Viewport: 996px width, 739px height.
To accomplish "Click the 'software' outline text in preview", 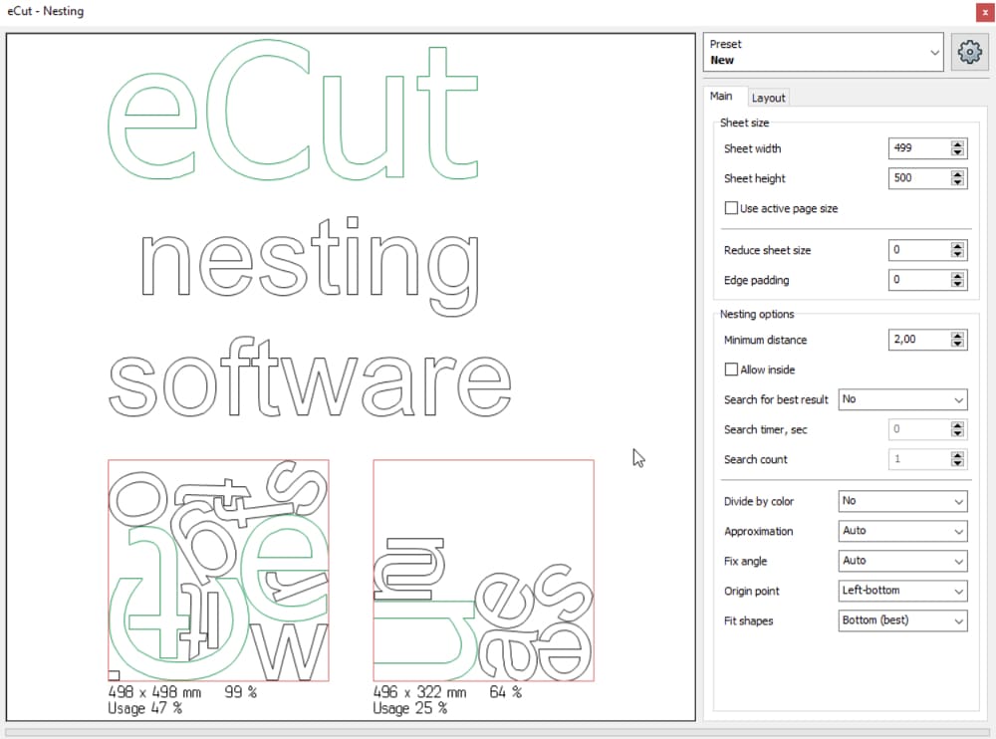I will pos(310,377).
